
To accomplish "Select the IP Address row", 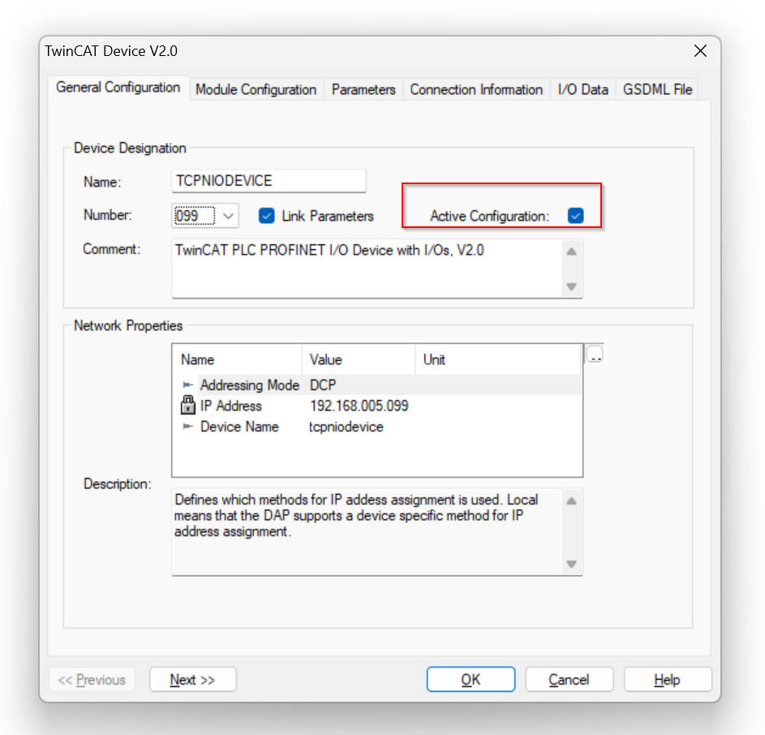I will tap(377, 406).
